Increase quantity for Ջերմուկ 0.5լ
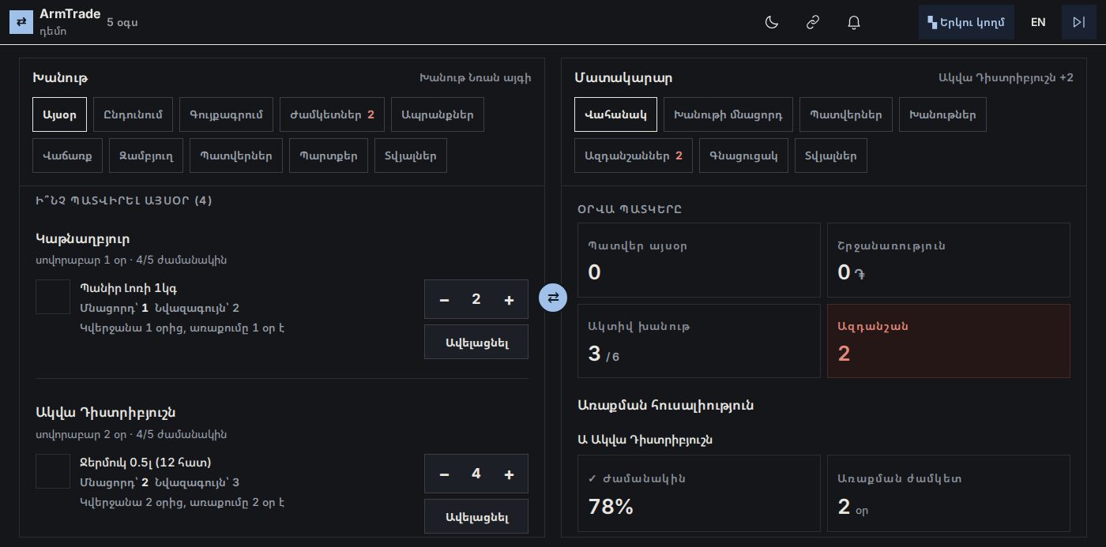This screenshot has width=1106, height=547. pos(509,474)
